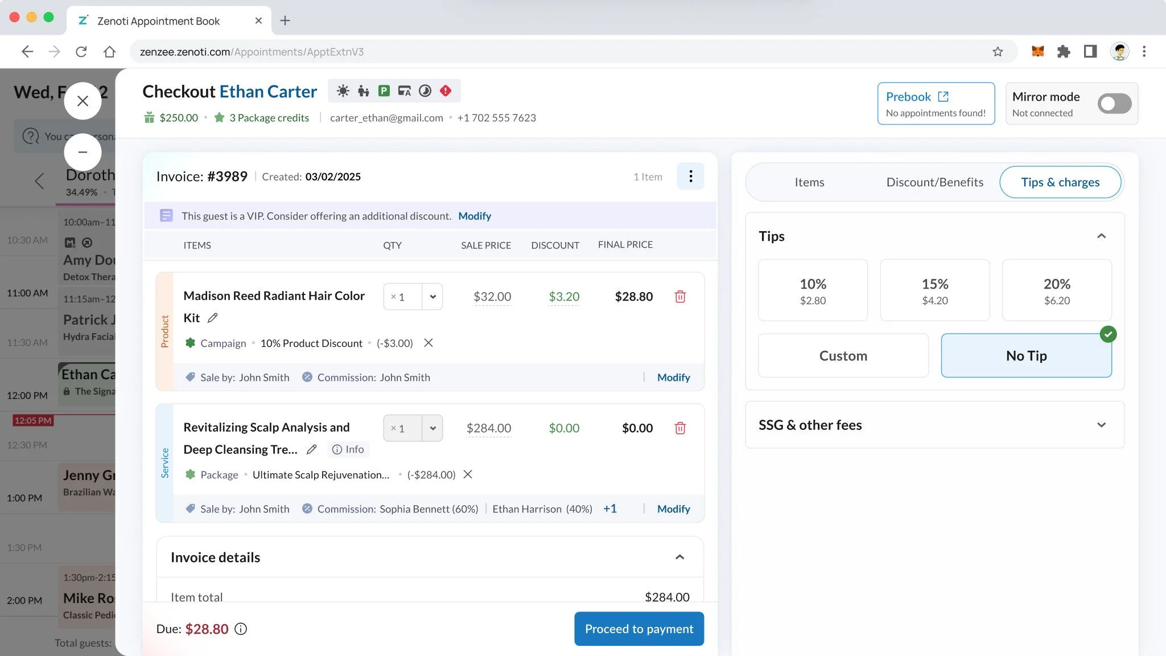Viewport: 1166px width, 656px height.
Task: Click Proceed to payment button
Action: point(638,629)
